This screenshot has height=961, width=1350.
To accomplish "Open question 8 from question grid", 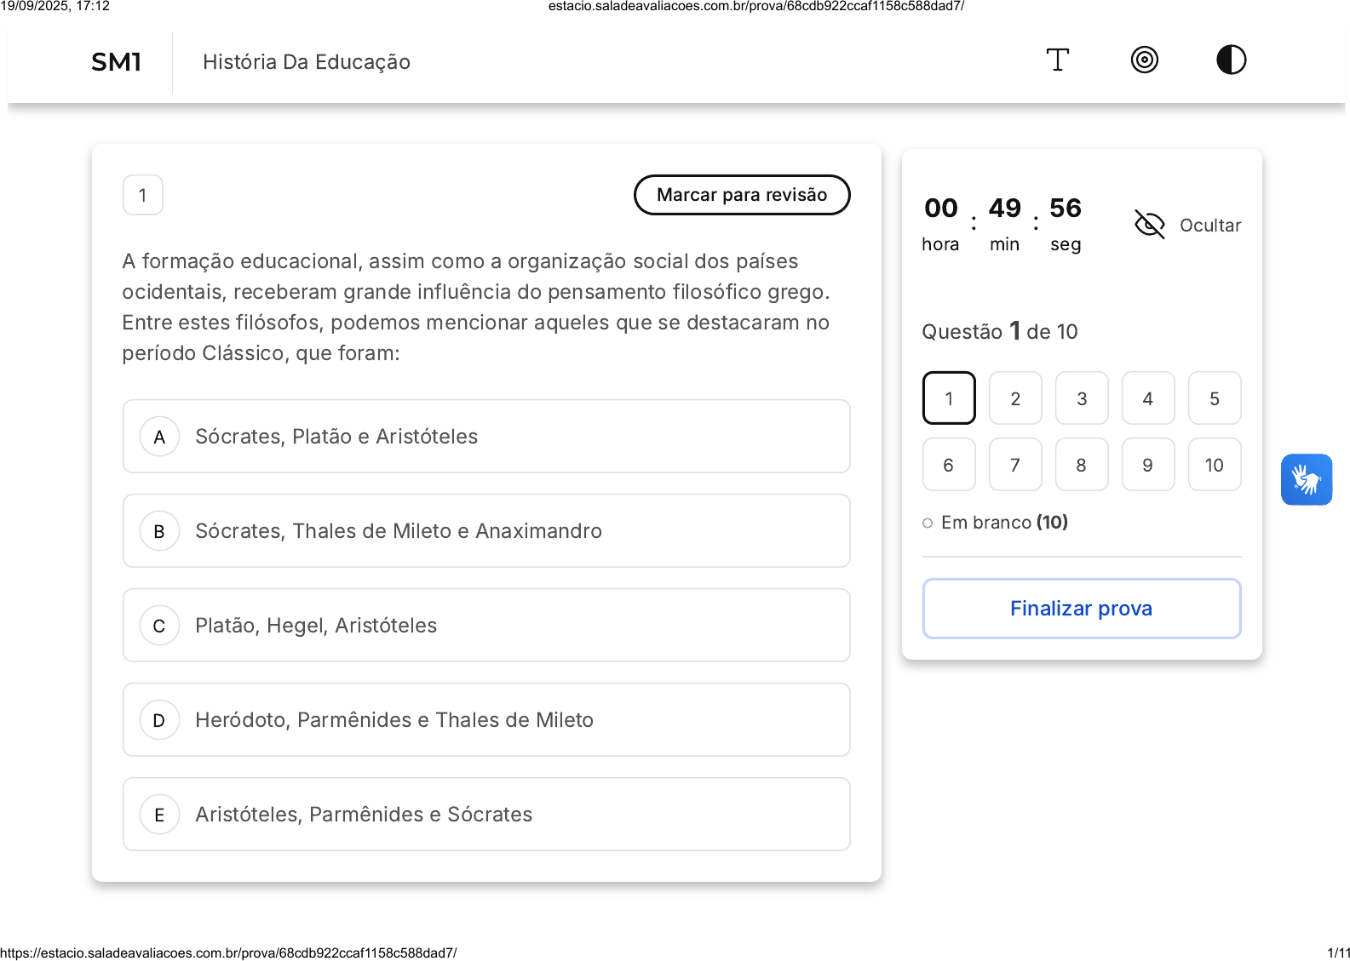I will [1081, 465].
